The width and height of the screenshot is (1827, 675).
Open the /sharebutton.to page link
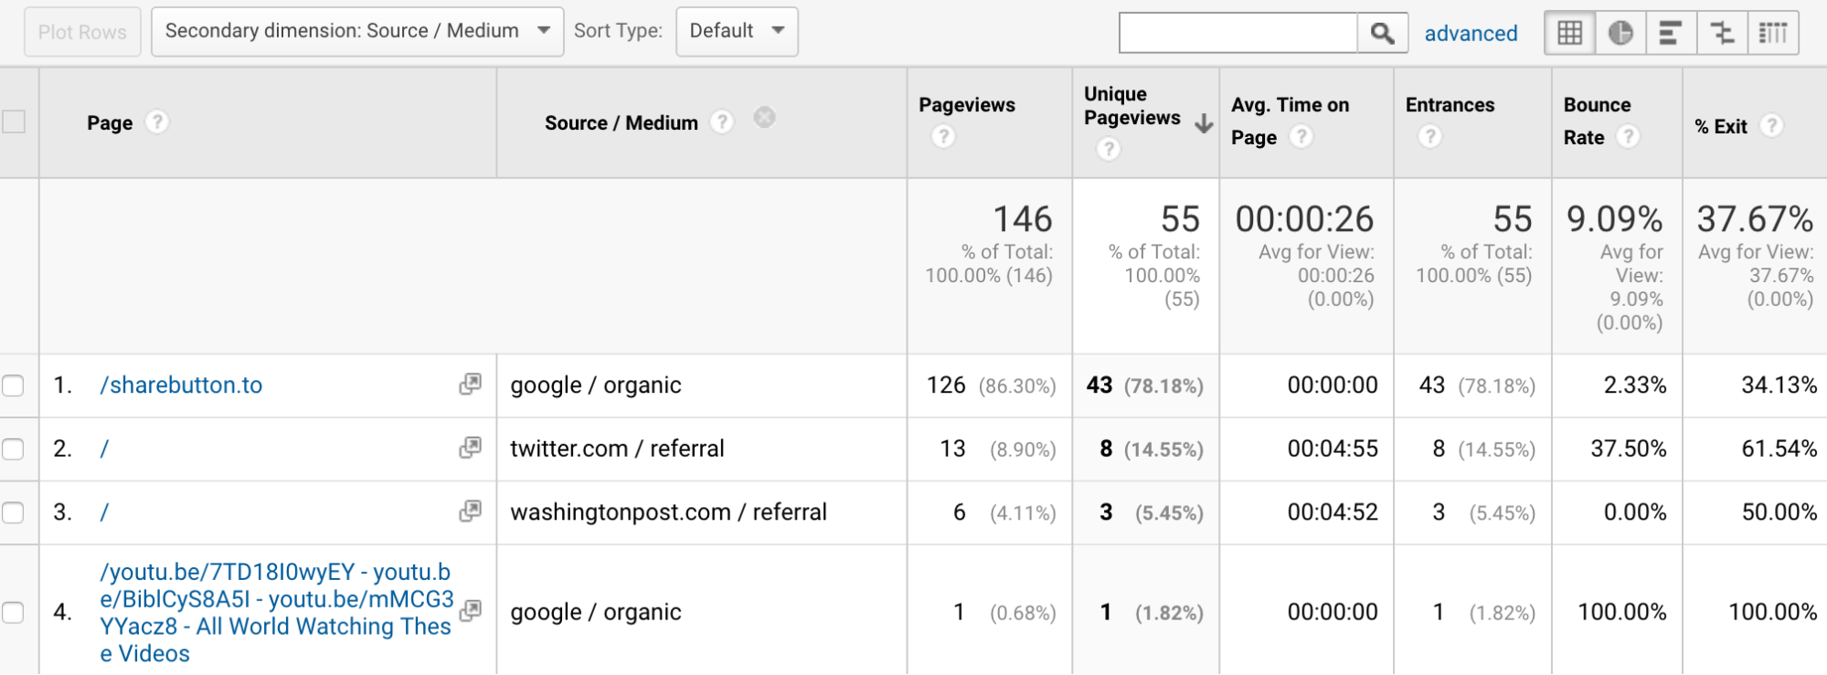coord(181,385)
